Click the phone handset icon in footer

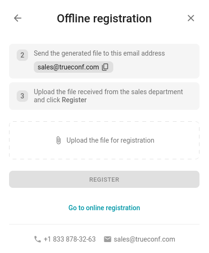38,239
